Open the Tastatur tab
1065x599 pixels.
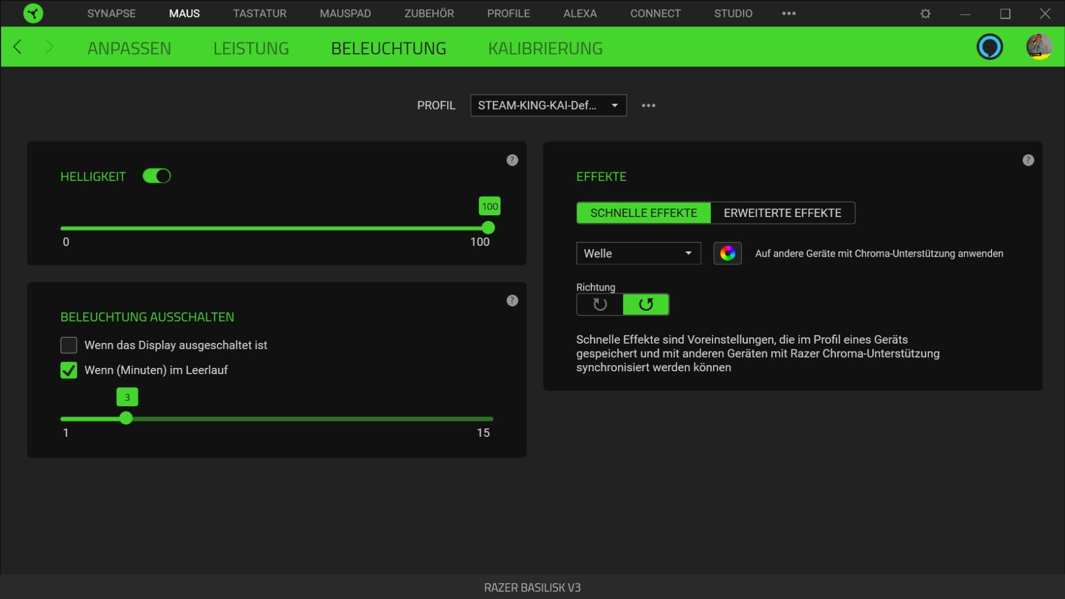click(260, 13)
